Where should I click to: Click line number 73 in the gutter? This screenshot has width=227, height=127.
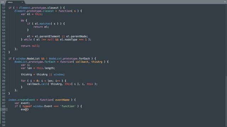pos(4,59)
